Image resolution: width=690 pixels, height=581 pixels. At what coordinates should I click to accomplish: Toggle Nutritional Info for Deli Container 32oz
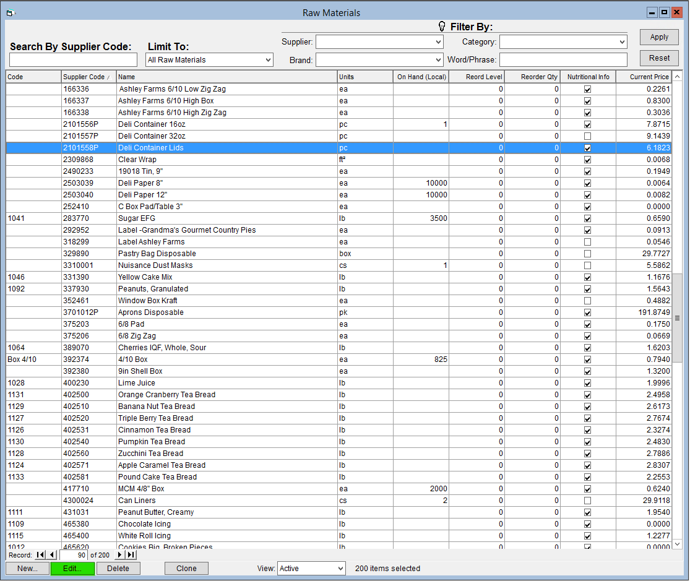click(x=587, y=137)
